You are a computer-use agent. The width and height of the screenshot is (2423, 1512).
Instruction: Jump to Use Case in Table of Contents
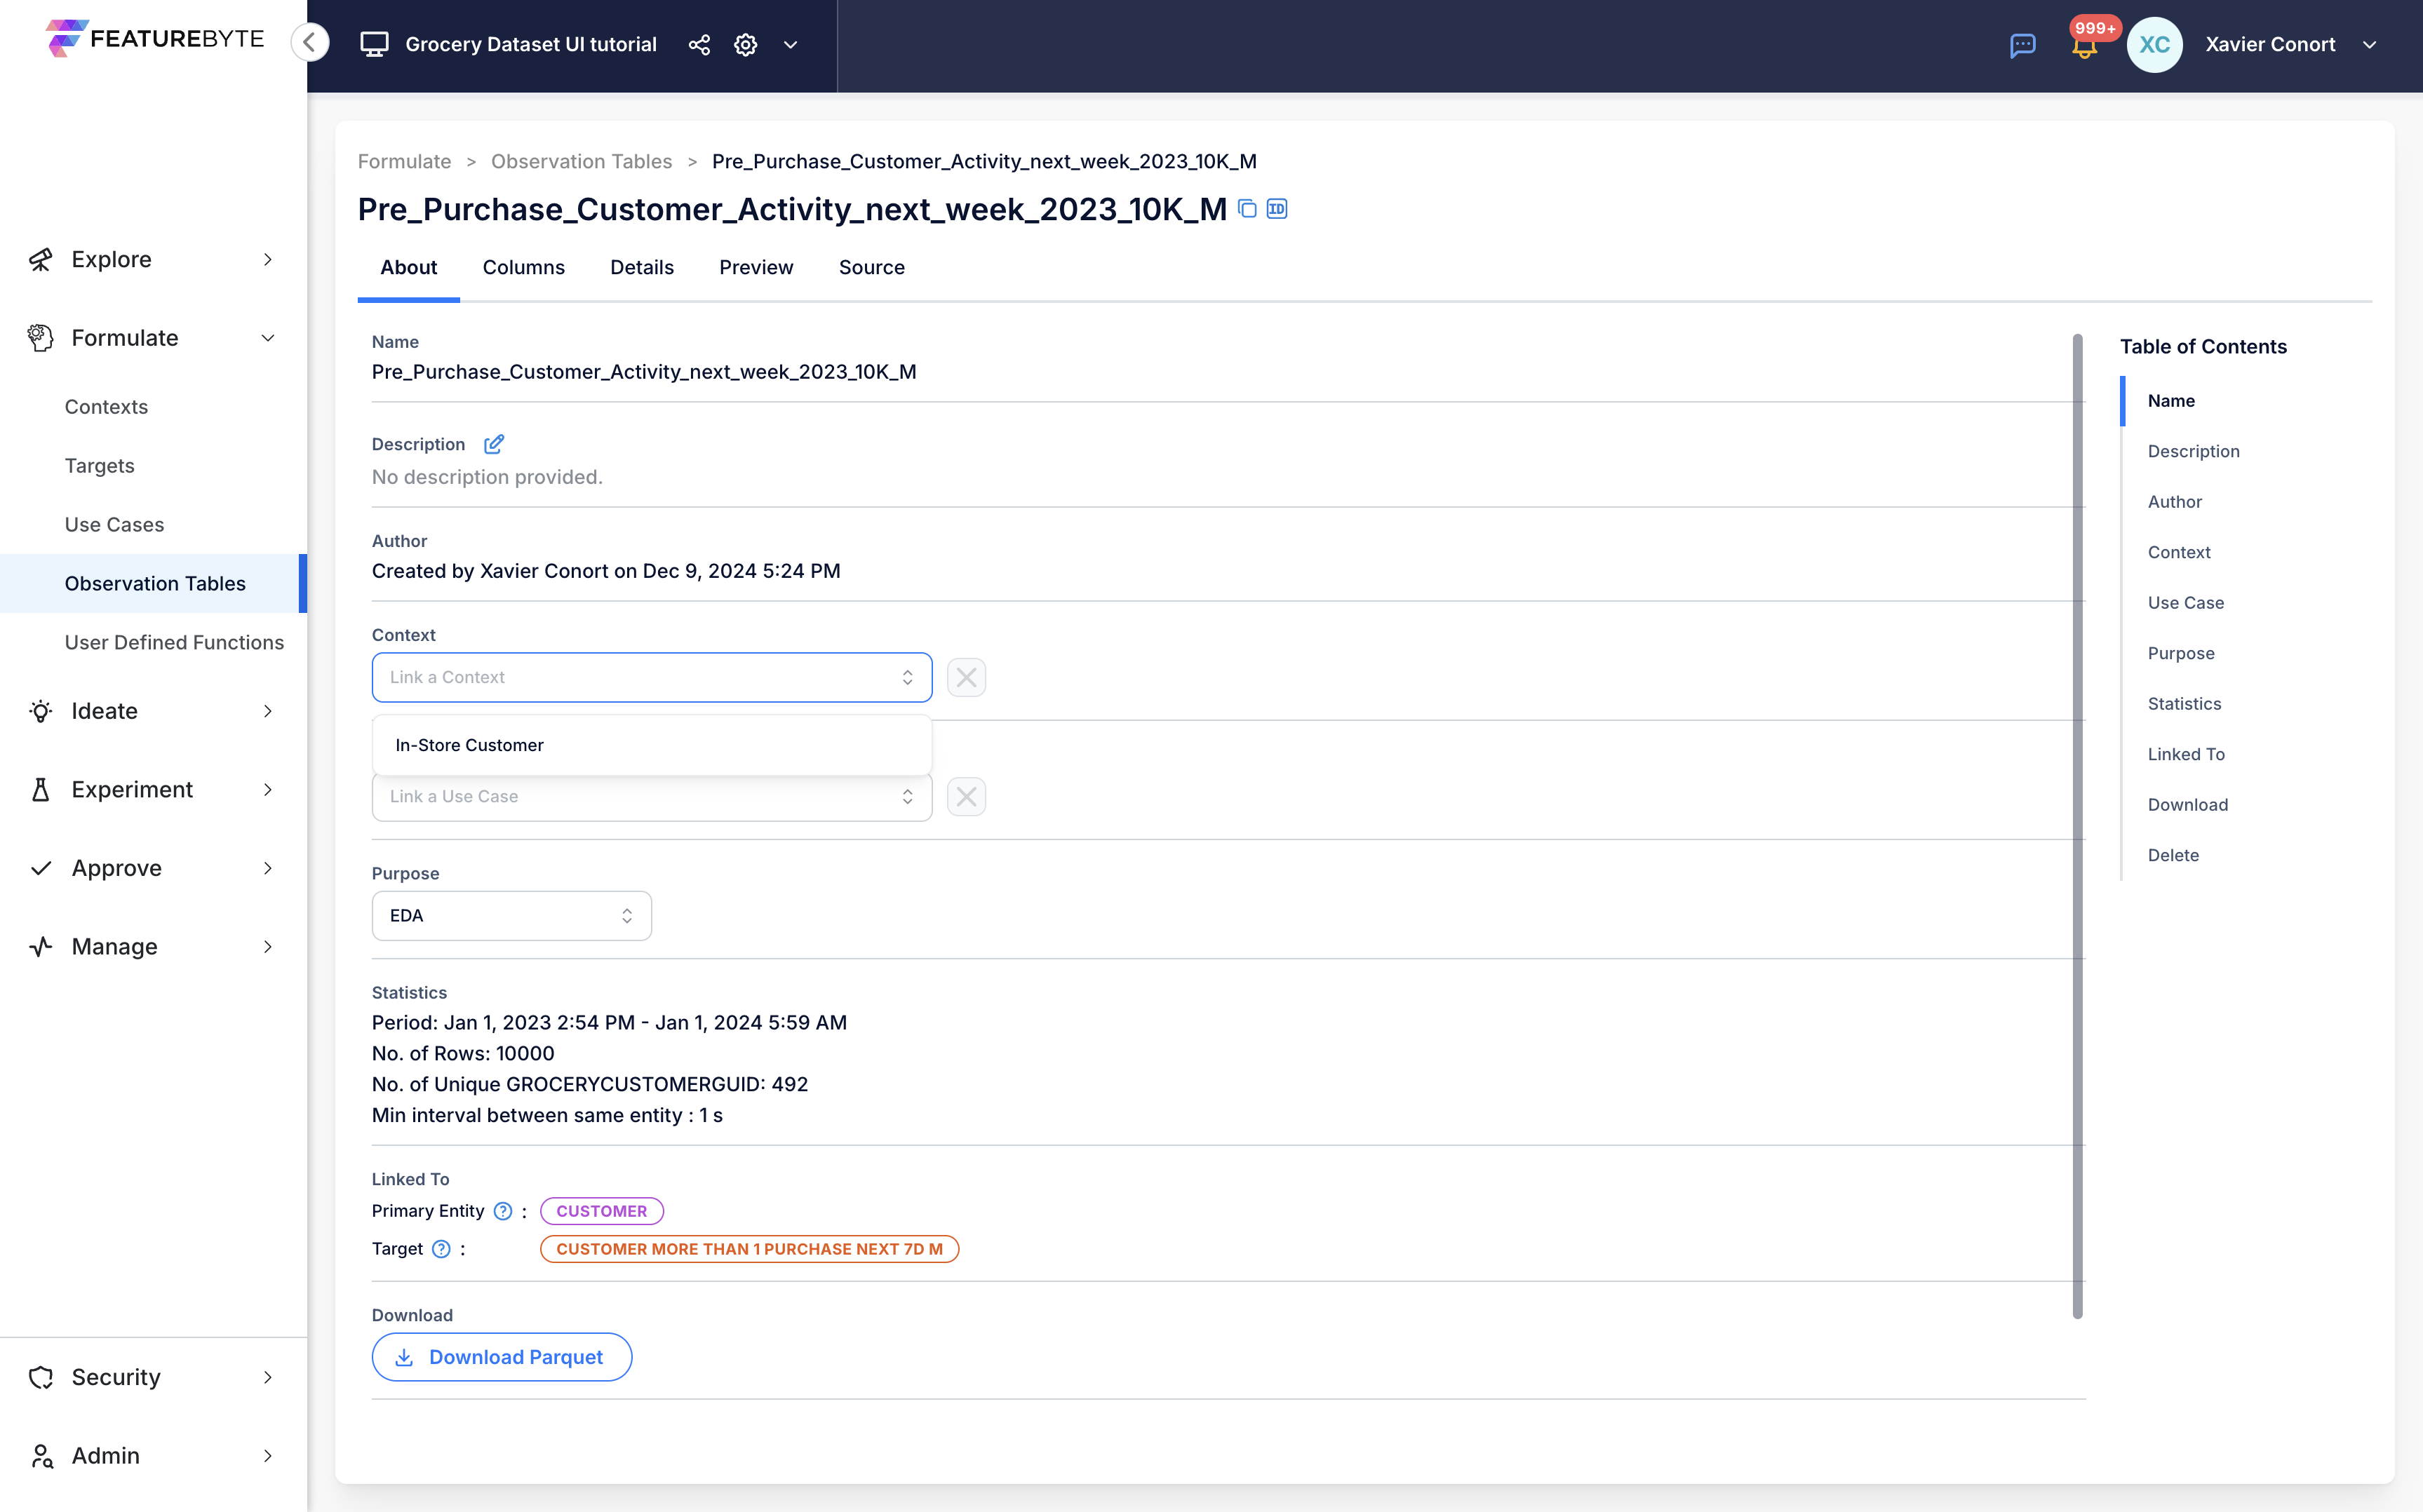(2186, 603)
